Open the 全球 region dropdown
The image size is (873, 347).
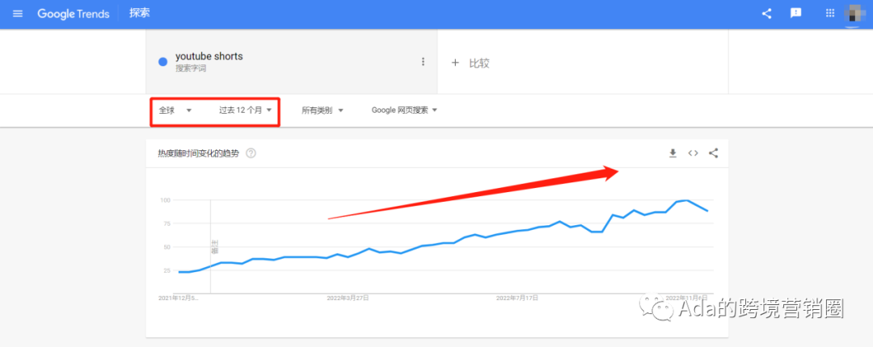click(175, 110)
